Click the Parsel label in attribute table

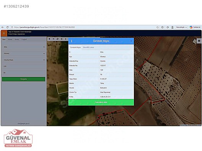pos(72,74)
